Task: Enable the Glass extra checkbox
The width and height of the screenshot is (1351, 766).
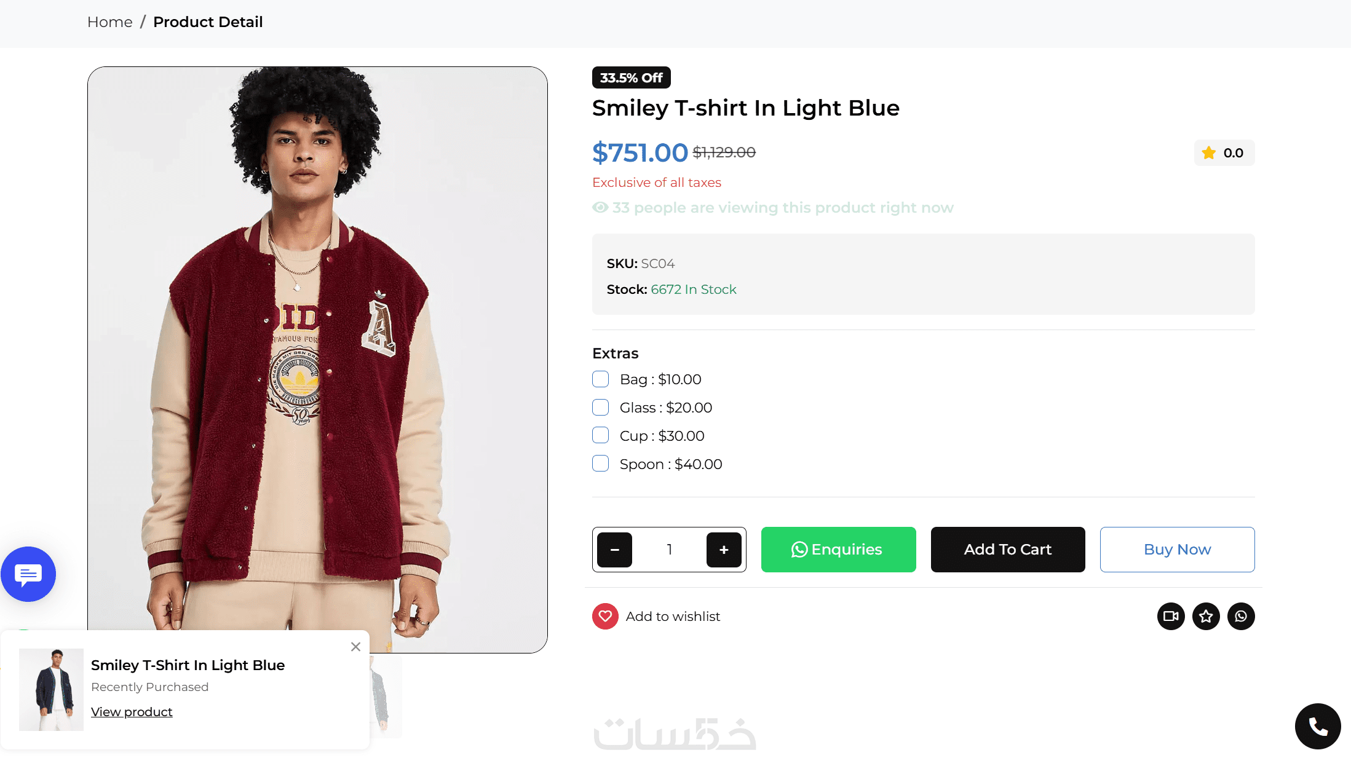Action: click(x=601, y=408)
